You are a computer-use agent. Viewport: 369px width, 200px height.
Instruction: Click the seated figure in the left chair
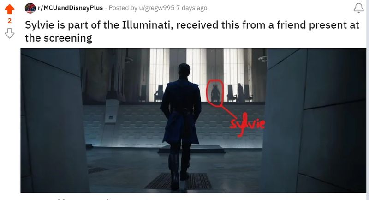pos(159,93)
